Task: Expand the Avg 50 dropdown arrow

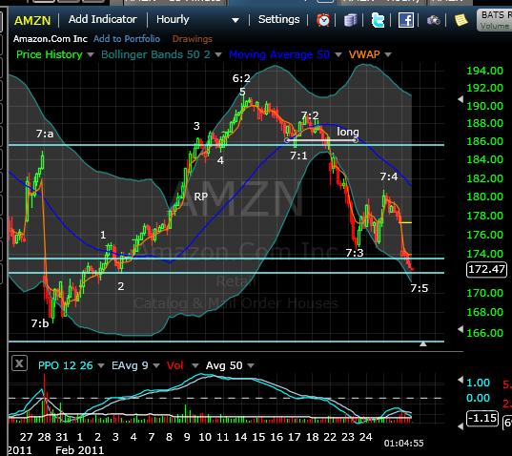Action: point(251,365)
